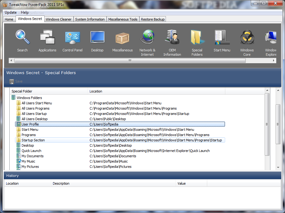Image resolution: width=285 pixels, height=213 pixels.
Task: Select the Startup Section row
Action: 120,140
